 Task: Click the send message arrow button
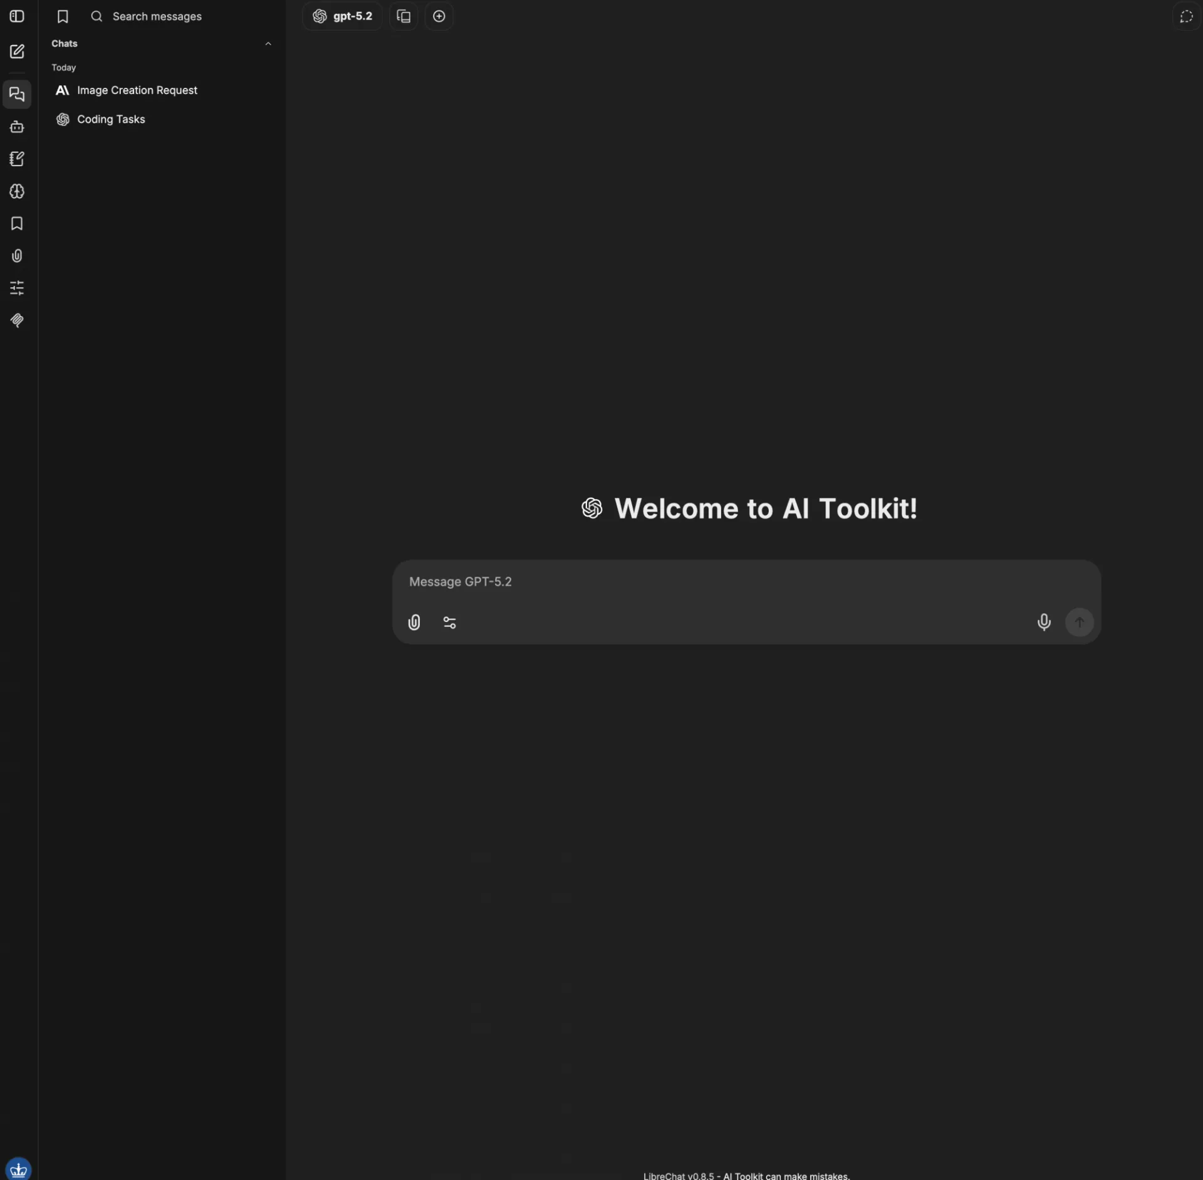click(1080, 622)
